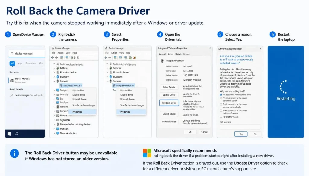
Task: Click the Driver Details button
Action: tap(169, 87)
